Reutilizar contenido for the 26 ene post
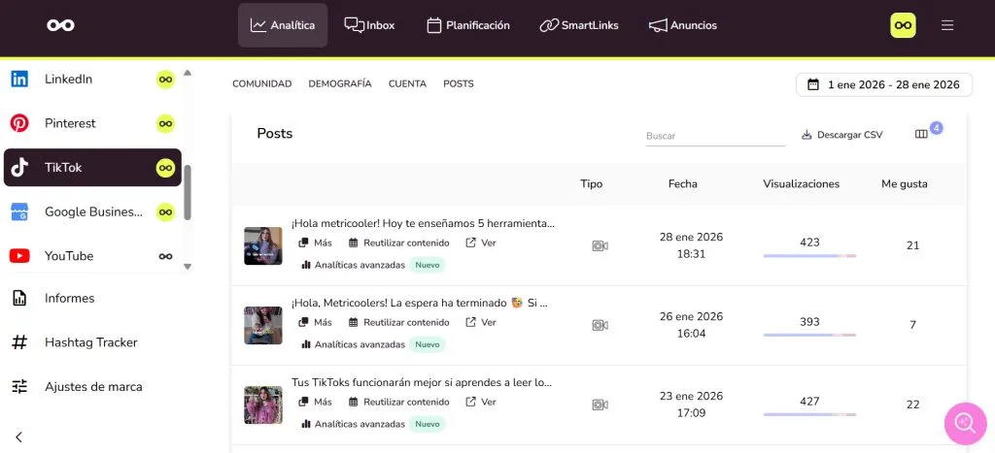 (x=399, y=322)
